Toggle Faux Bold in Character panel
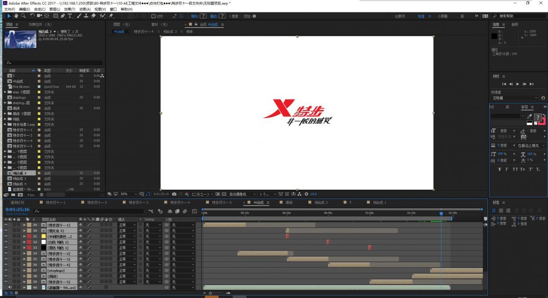 (x=499, y=169)
